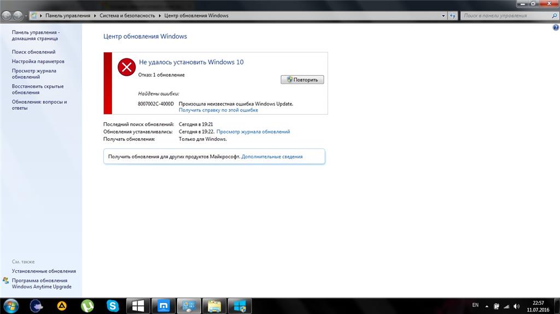Click 'Просмотр журнала обновлений' link near install time
This screenshot has width=560, height=314.
253,132
